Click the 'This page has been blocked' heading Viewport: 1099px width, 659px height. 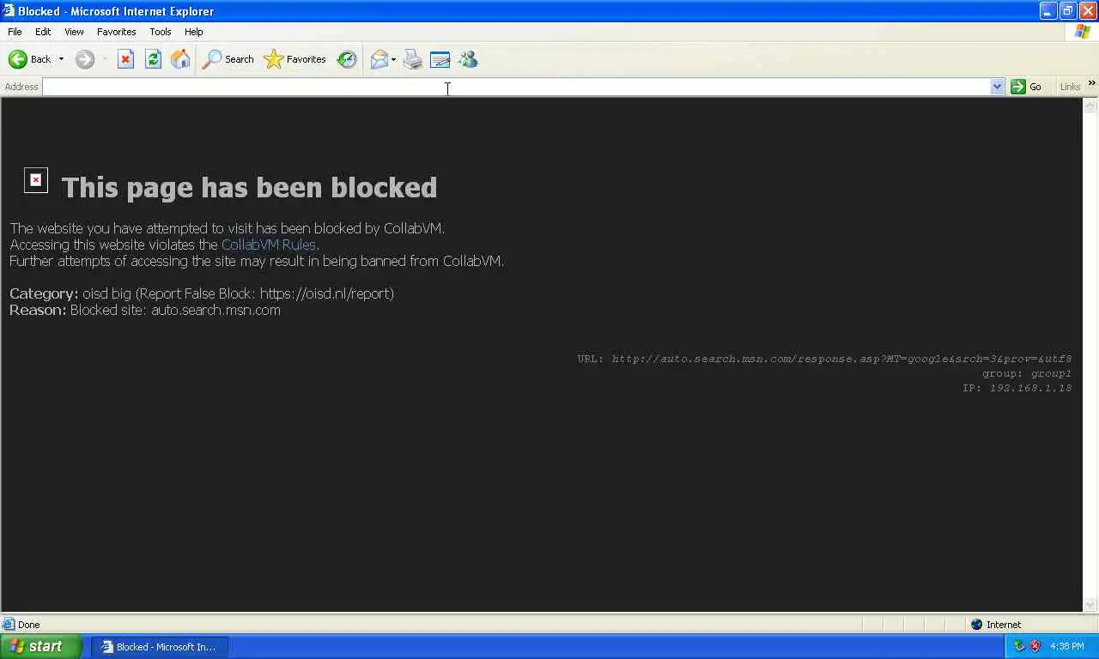pos(249,187)
